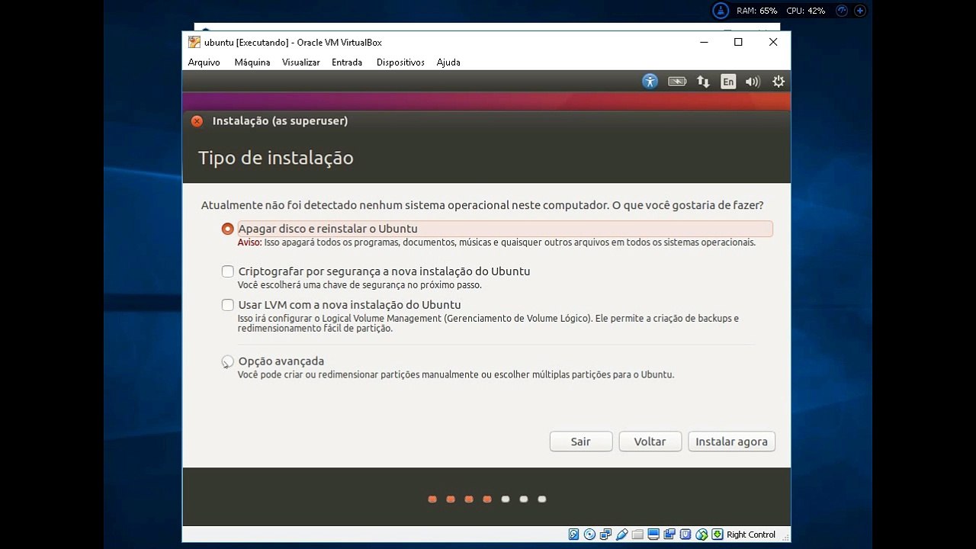This screenshot has width=976, height=549.
Task: Open the Ajuda menu
Action: point(448,63)
